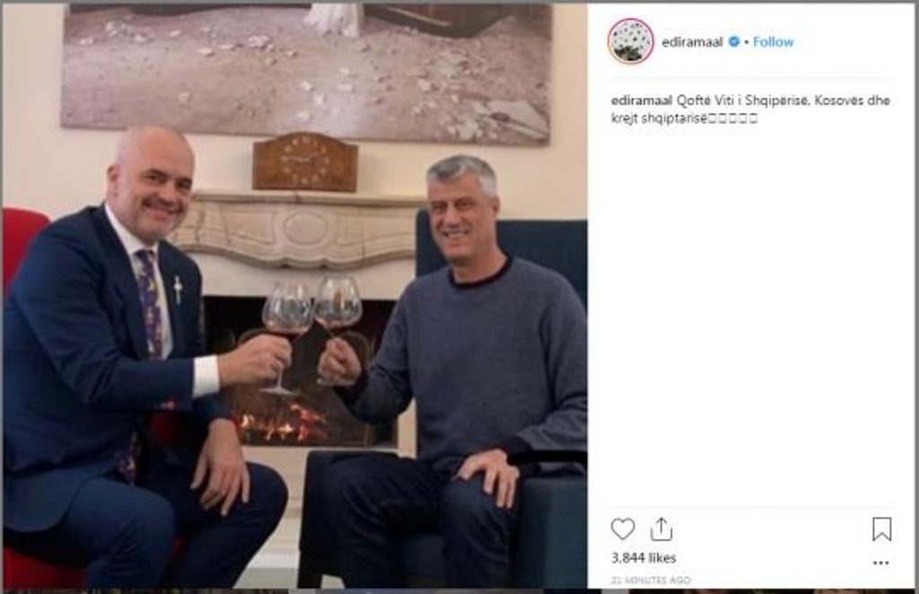The height and width of the screenshot is (594, 919).
Task: Click the blue verified badge
Action: 733,41
